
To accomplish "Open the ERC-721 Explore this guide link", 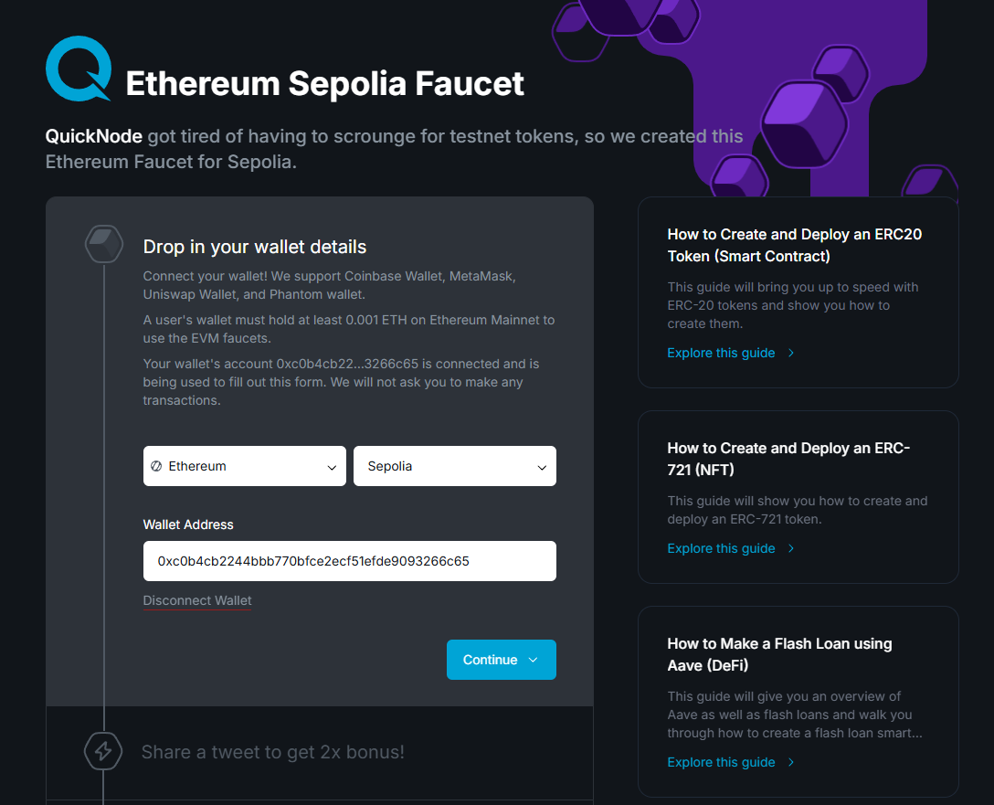I will pyautogui.click(x=721, y=548).
